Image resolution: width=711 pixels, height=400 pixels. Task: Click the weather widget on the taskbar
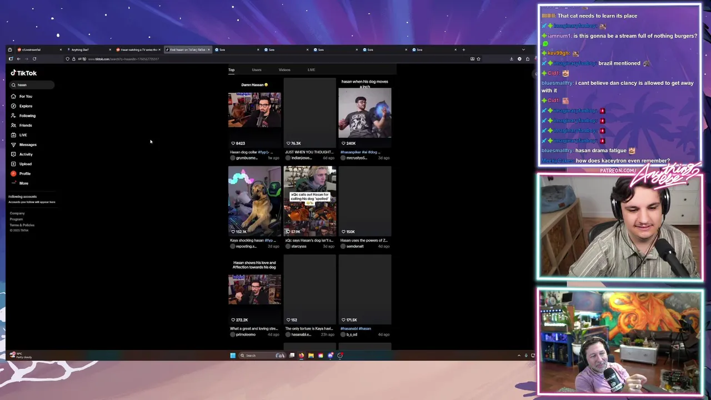(x=21, y=356)
